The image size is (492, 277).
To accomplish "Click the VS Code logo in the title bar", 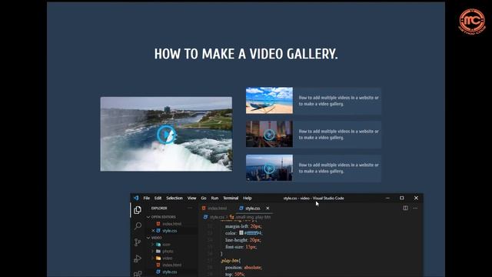I will (136, 198).
